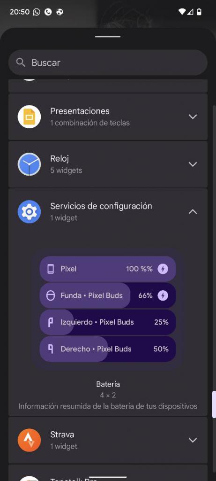Tap the Strava app icon

point(29,440)
